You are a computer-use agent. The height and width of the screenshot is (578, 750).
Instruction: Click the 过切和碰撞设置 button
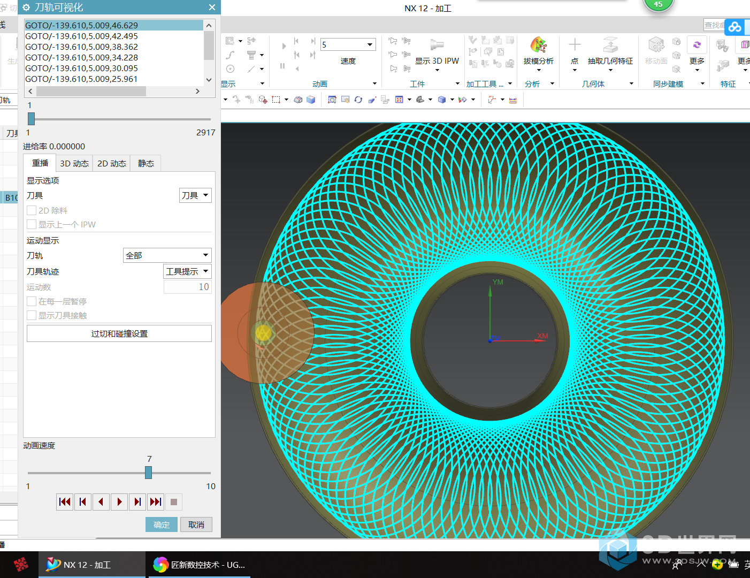(119, 333)
